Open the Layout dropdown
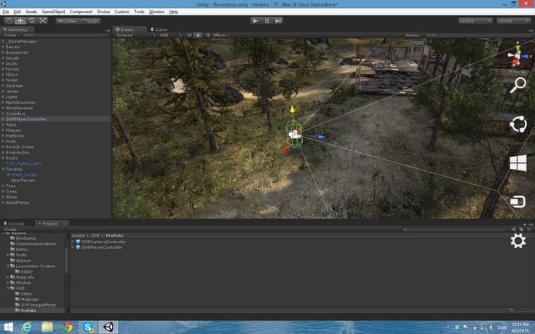535x334 pixels. pos(513,21)
